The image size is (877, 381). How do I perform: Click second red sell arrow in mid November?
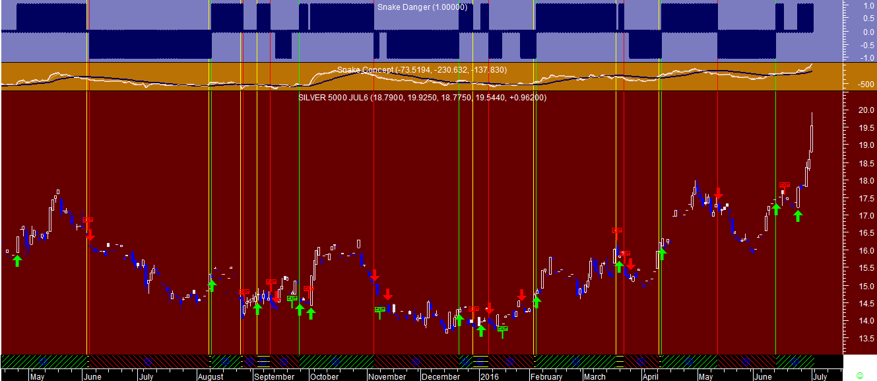(388, 294)
